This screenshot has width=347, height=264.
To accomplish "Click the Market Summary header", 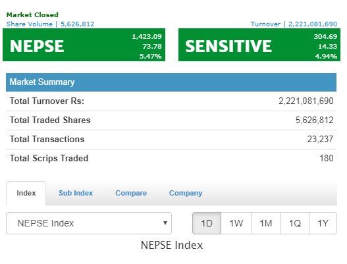I will pos(171,82).
